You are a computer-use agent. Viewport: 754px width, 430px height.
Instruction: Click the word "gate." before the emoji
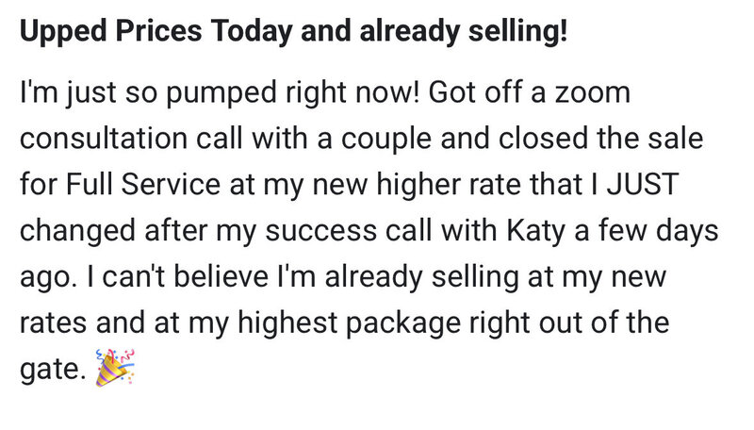click(54, 367)
